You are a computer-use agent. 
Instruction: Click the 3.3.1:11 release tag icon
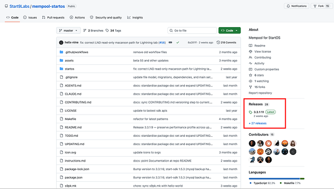(x=251, y=112)
